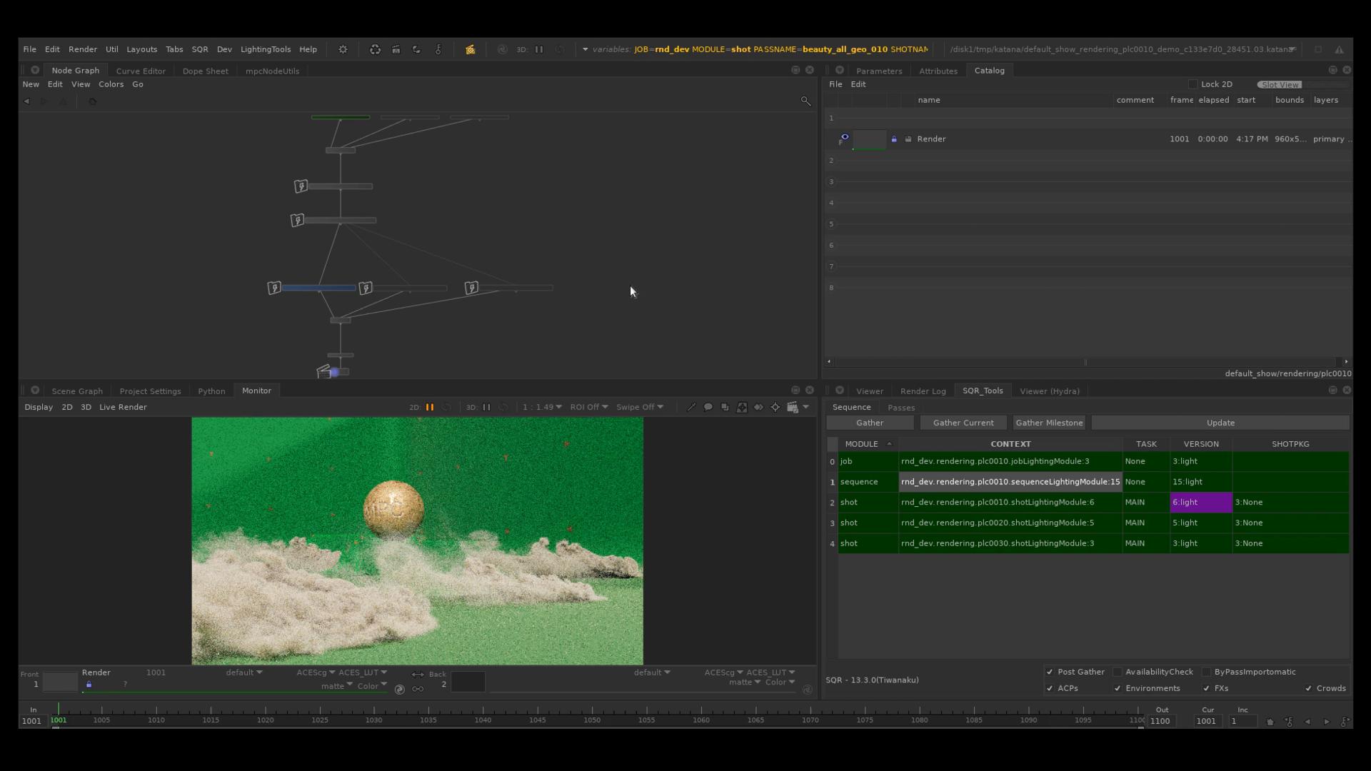Open the ROI Off dropdown
This screenshot has width=1371, height=771.
click(x=588, y=407)
